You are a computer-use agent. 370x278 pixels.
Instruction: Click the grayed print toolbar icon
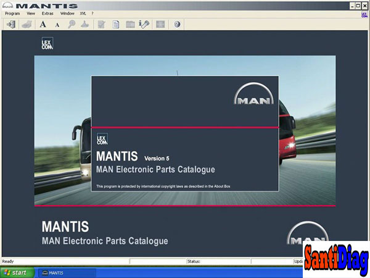coord(27,24)
